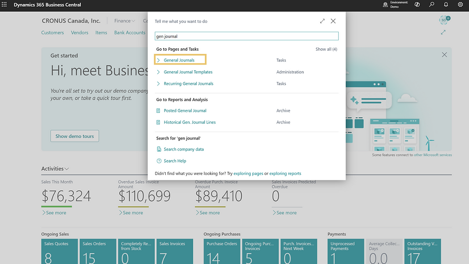The height and width of the screenshot is (264, 469).
Task: Open the app launcher waffle icon
Action: 4,4
